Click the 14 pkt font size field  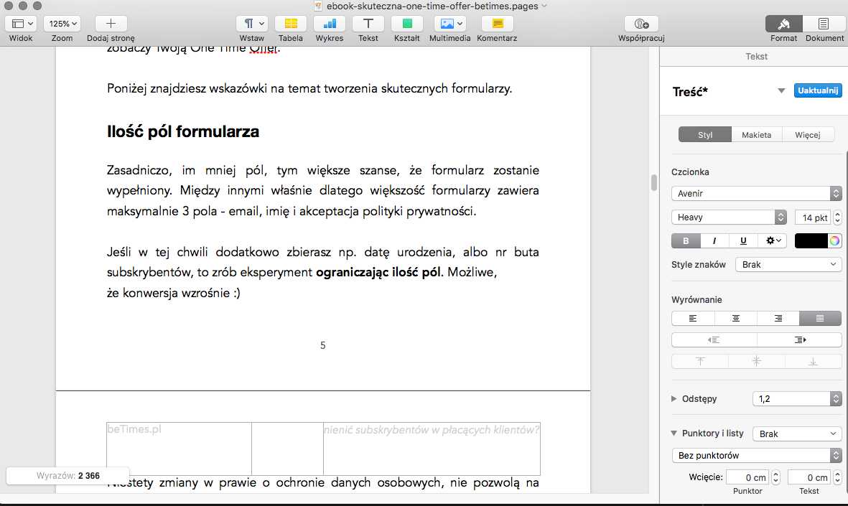(813, 217)
